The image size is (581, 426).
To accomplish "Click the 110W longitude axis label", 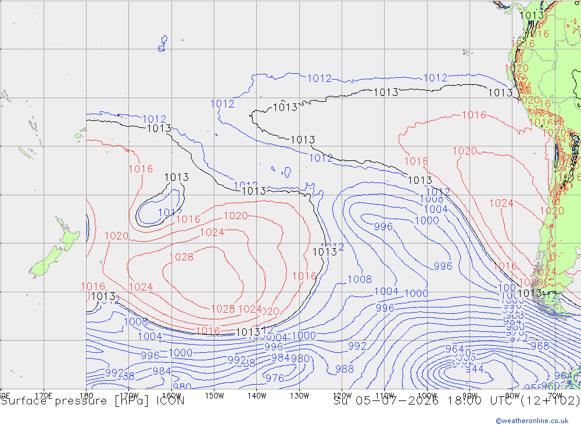I will click(385, 395).
